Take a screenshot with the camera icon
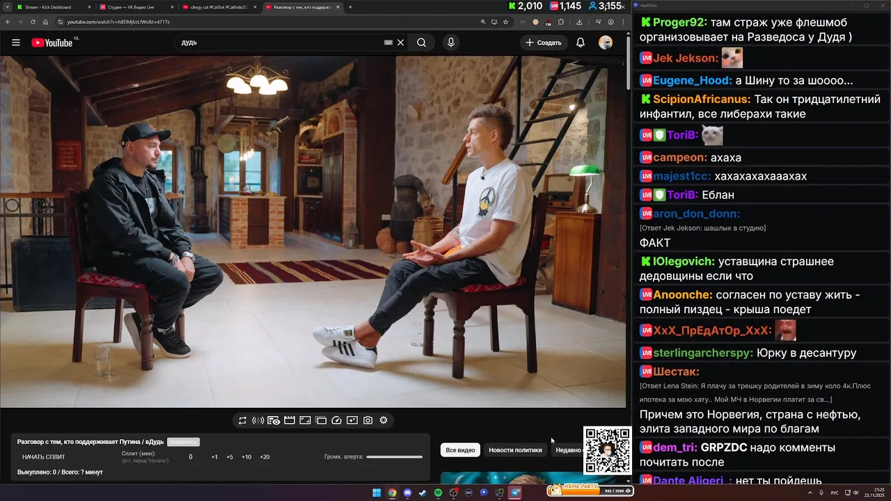Image resolution: width=891 pixels, height=501 pixels. (x=368, y=420)
